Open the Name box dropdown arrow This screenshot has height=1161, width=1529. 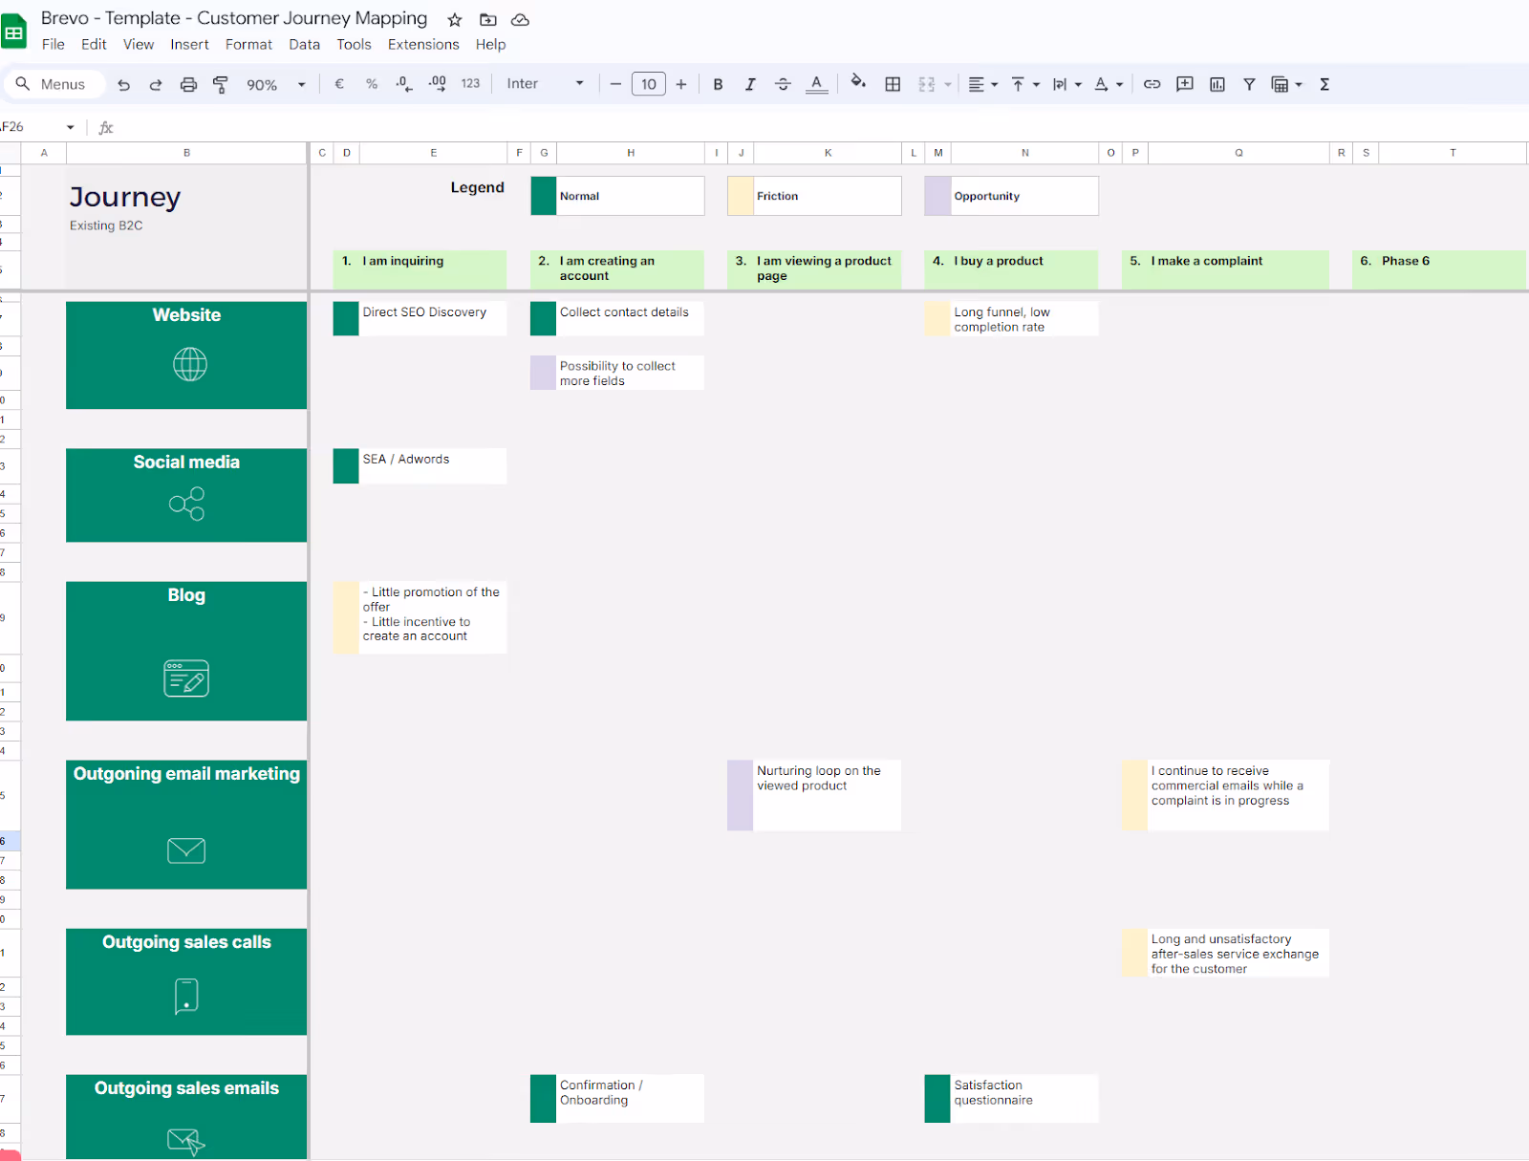[x=70, y=127]
